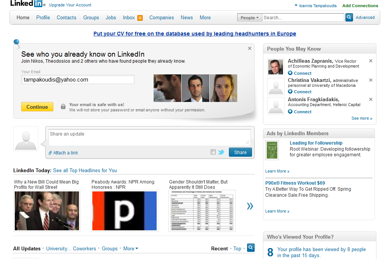Open the Jobs menu
The height and width of the screenshot is (259, 381).
pyautogui.click(x=111, y=17)
